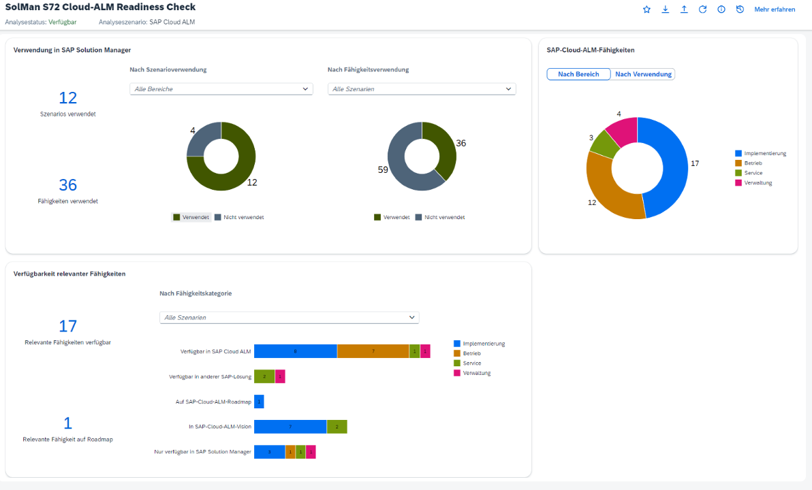Click the upload icon in the header

[x=684, y=10]
